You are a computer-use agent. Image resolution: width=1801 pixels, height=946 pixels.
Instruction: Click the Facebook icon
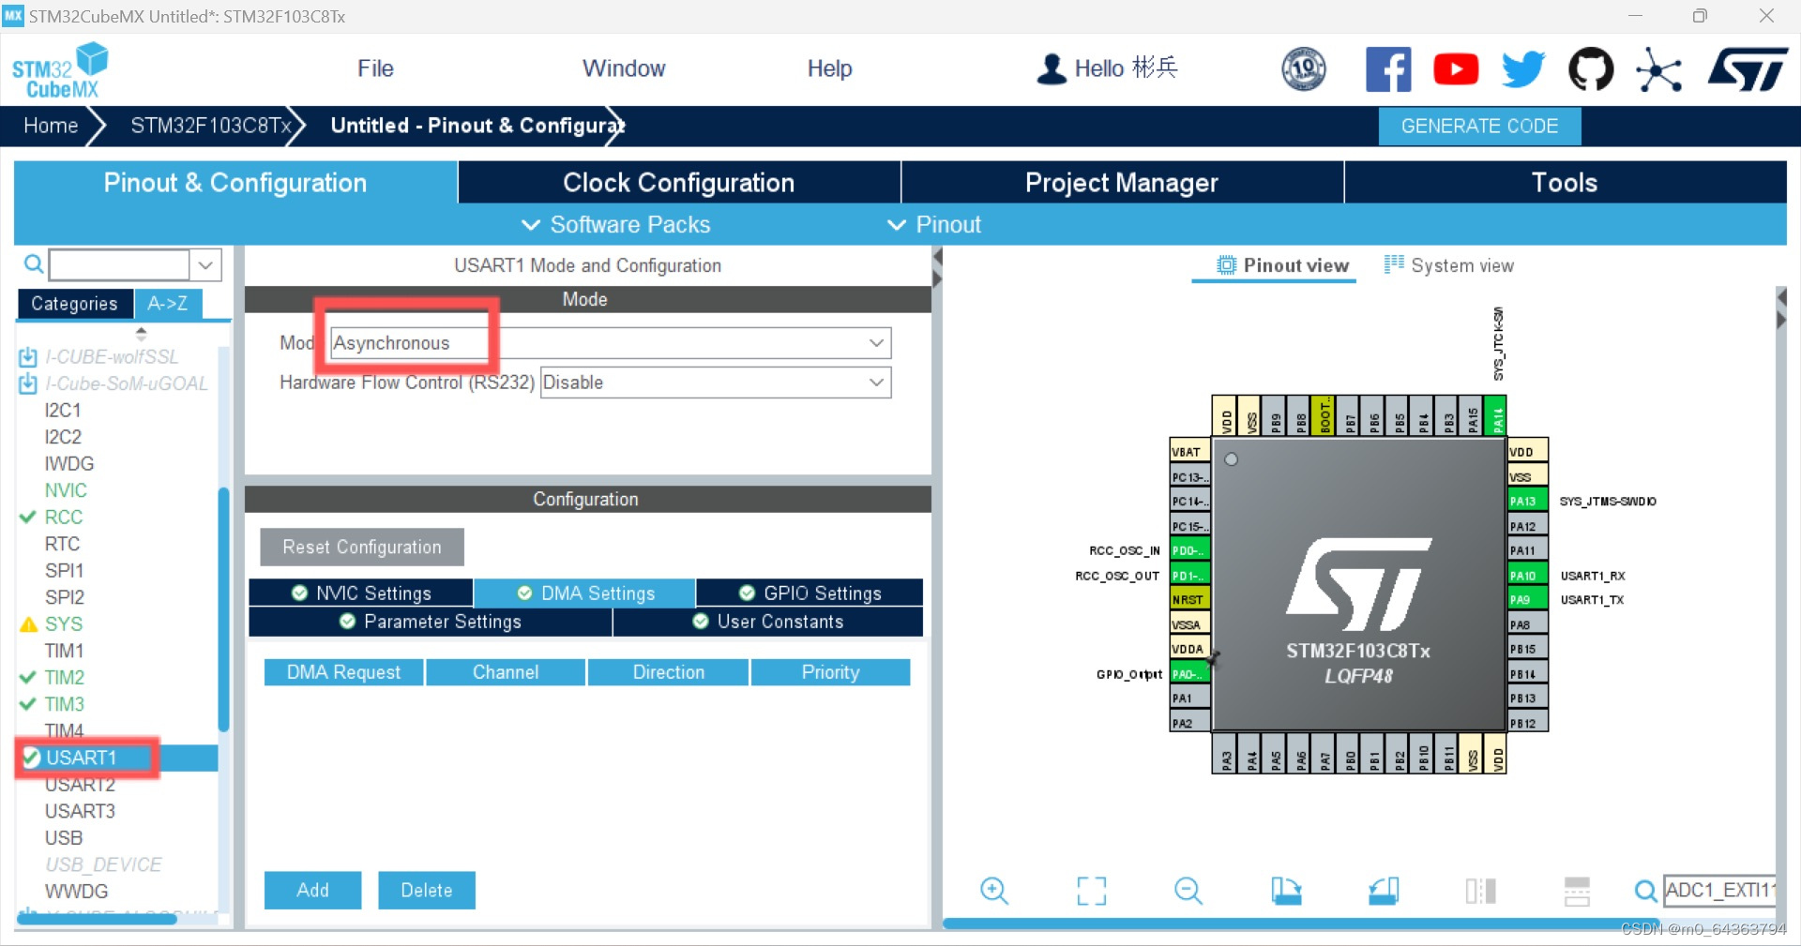tap(1388, 68)
